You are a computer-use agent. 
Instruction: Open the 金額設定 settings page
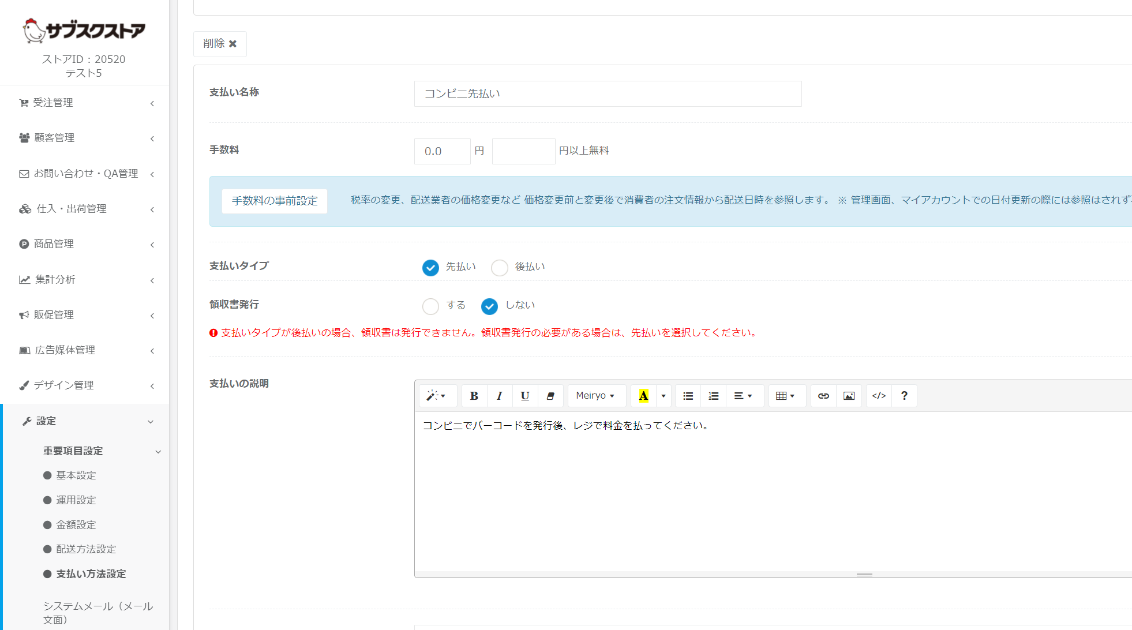point(76,525)
